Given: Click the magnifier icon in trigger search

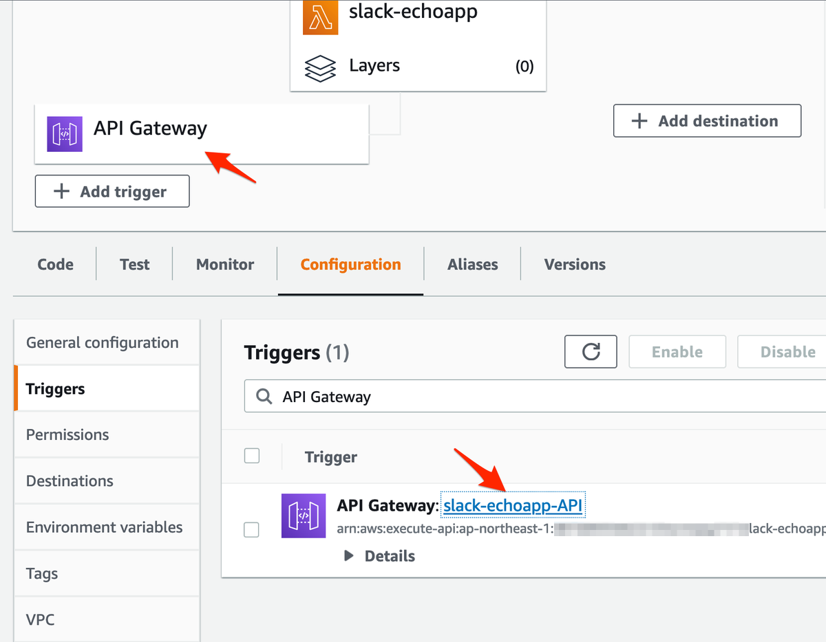Looking at the screenshot, I should coord(263,397).
